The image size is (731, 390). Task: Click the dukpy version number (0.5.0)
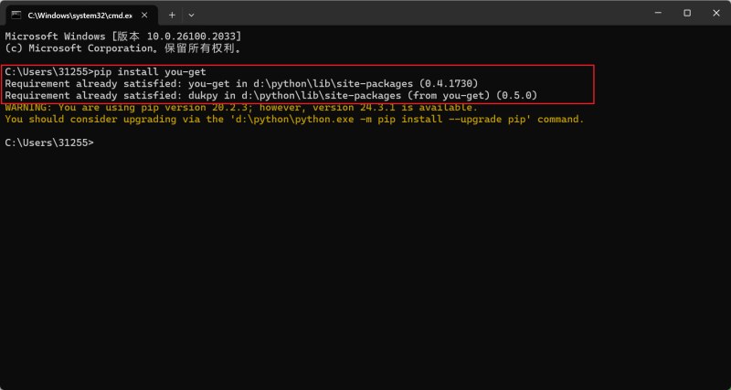(x=516, y=95)
